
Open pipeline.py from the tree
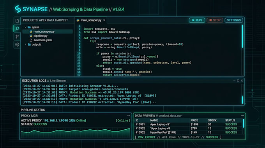[41, 36]
